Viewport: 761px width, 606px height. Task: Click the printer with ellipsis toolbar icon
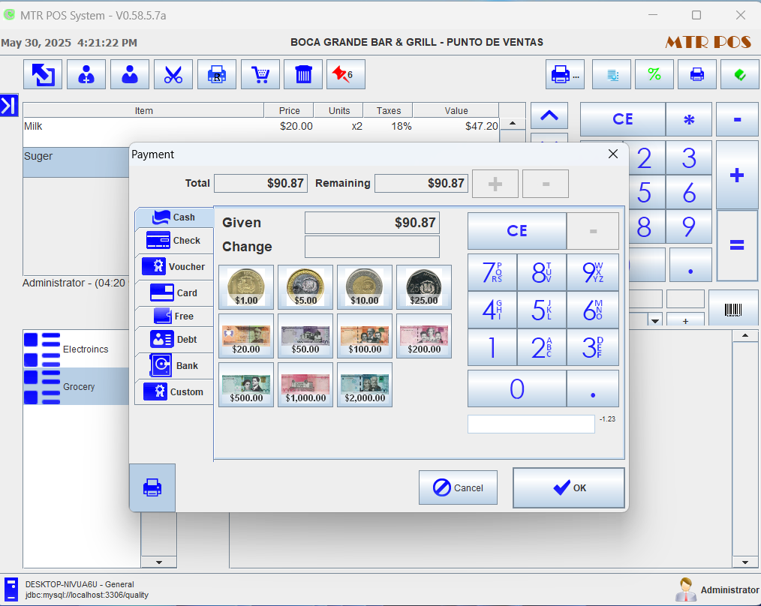(565, 74)
